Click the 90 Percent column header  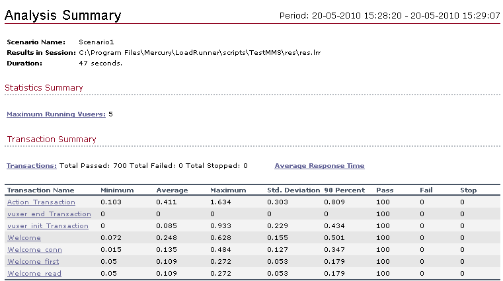click(344, 190)
